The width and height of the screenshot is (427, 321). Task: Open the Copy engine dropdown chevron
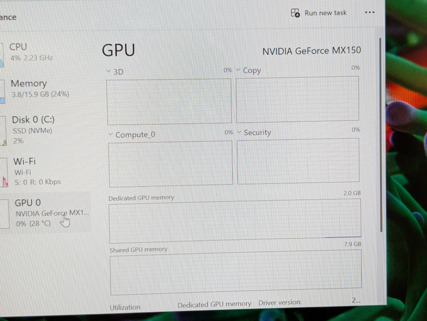click(x=238, y=70)
